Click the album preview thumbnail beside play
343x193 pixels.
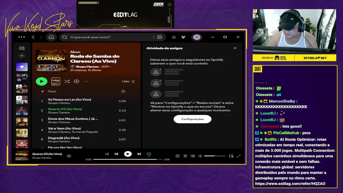point(56,81)
